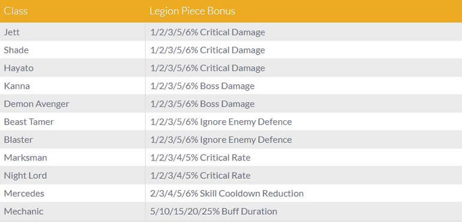Click the Beast Tamer class name
Screen dimensions: 462x222
click(29, 121)
